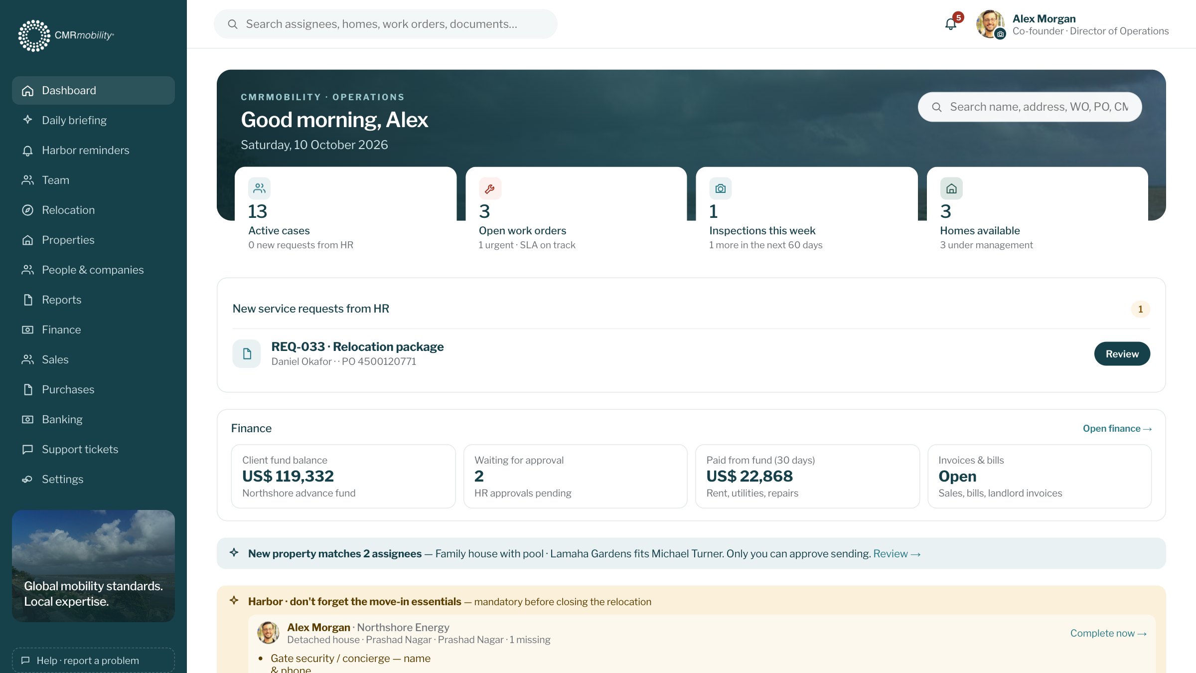
Task: Click Alex Morgan avatar in Harbor card
Action: [x=268, y=633]
